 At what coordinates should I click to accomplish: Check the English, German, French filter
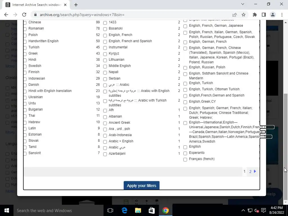pos(185,42)
